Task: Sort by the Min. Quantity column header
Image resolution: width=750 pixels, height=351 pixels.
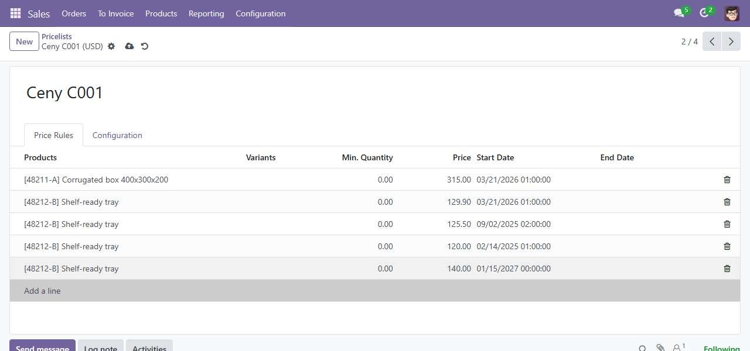Action: pyautogui.click(x=367, y=157)
